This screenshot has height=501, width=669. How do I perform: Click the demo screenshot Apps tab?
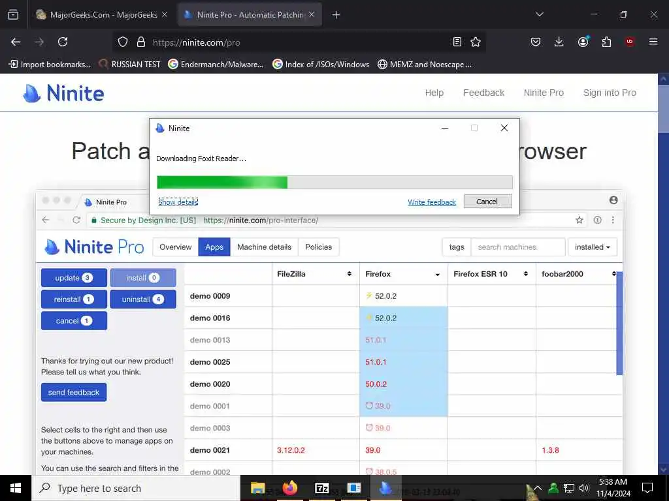pos(214,247)
